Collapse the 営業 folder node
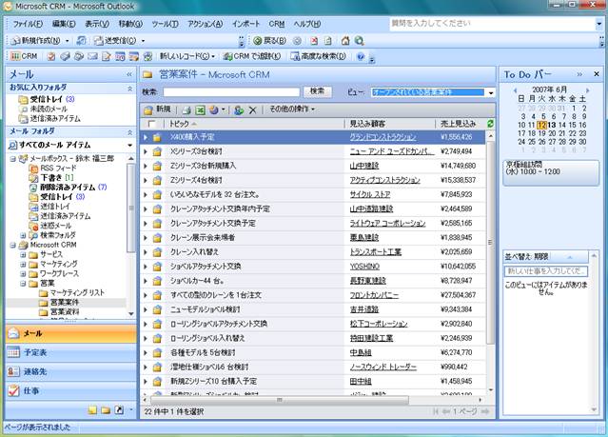 coord(23,284)
